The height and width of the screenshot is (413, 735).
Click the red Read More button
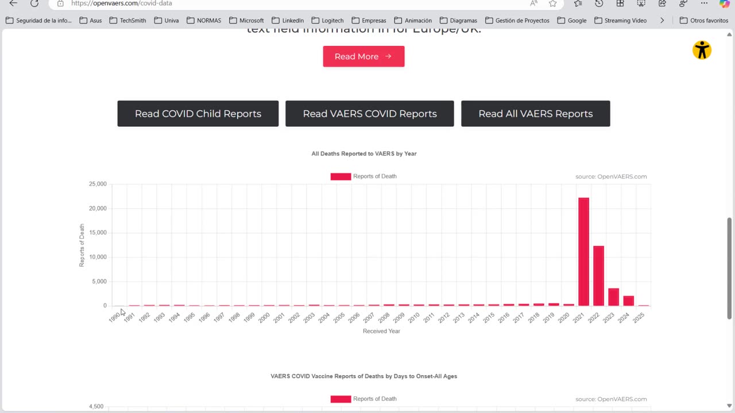pos(363,56)
